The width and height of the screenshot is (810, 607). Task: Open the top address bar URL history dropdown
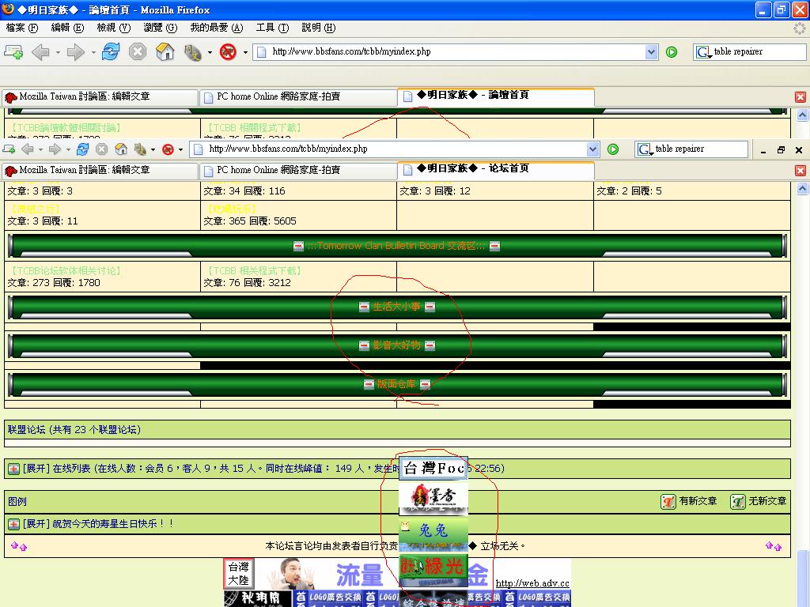click(x=651, y=52)
